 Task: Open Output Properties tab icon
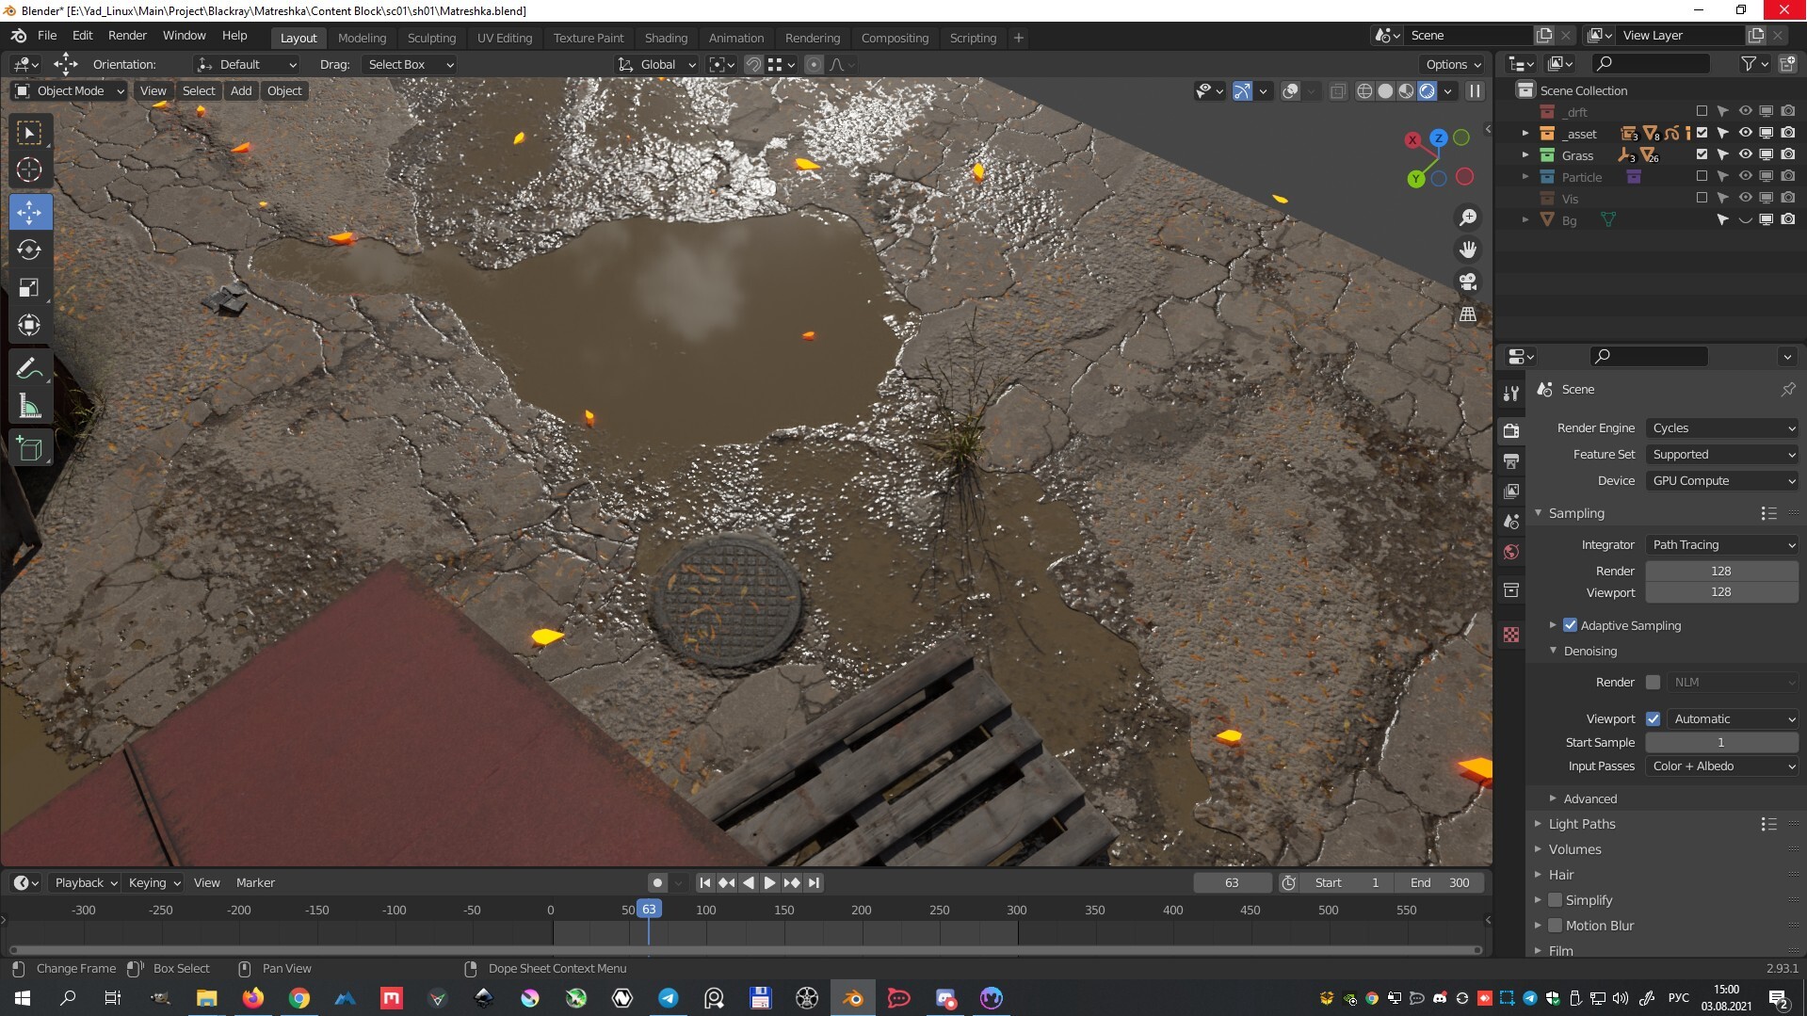tap(1511, 460)
